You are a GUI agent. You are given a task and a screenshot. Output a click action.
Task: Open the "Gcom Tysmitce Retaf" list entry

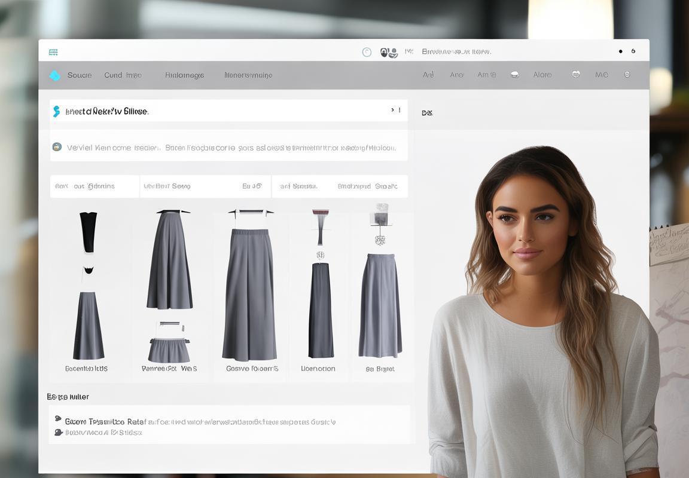tap(200, 422)
